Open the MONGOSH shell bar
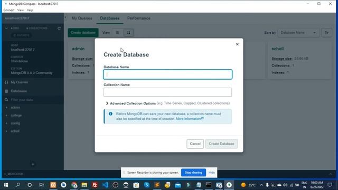The image size is (338, 190). point(14,174)
